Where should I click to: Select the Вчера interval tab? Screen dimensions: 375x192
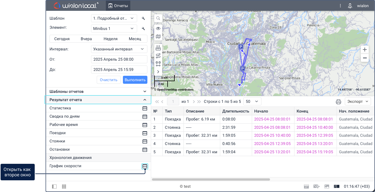point(86,39)
